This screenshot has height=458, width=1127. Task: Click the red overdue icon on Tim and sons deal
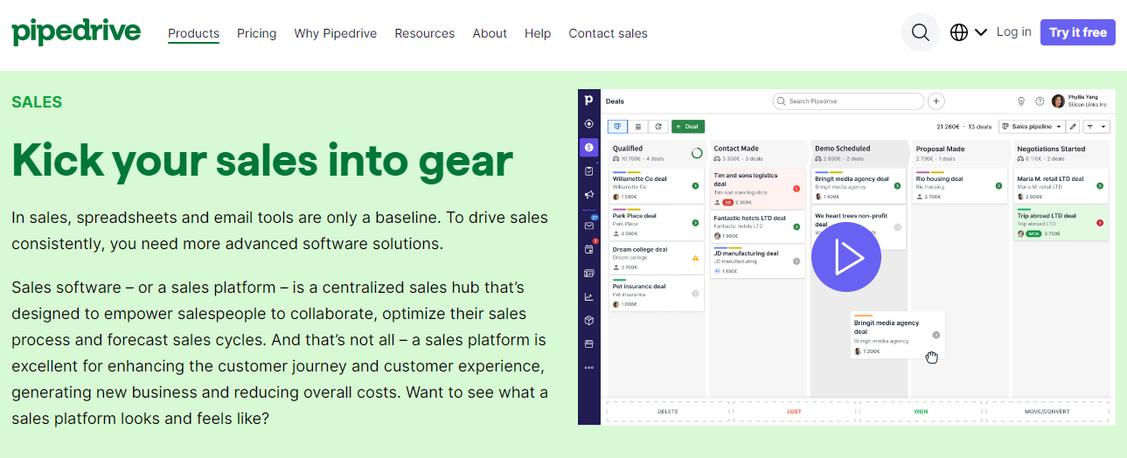coord(797,188)
